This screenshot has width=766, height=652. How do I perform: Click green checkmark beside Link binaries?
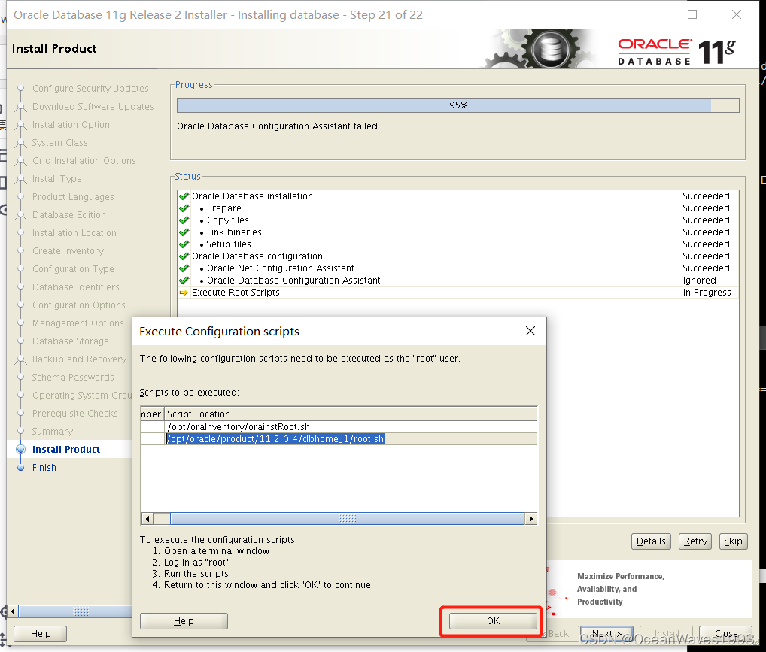coord(184,232)
